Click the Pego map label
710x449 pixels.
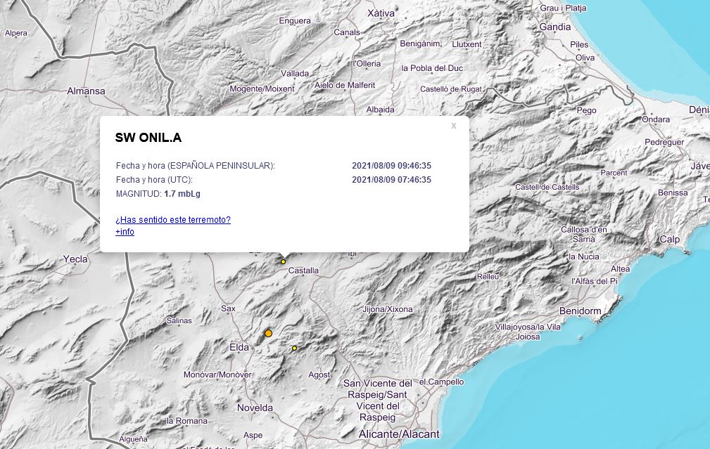click(586, 110)
